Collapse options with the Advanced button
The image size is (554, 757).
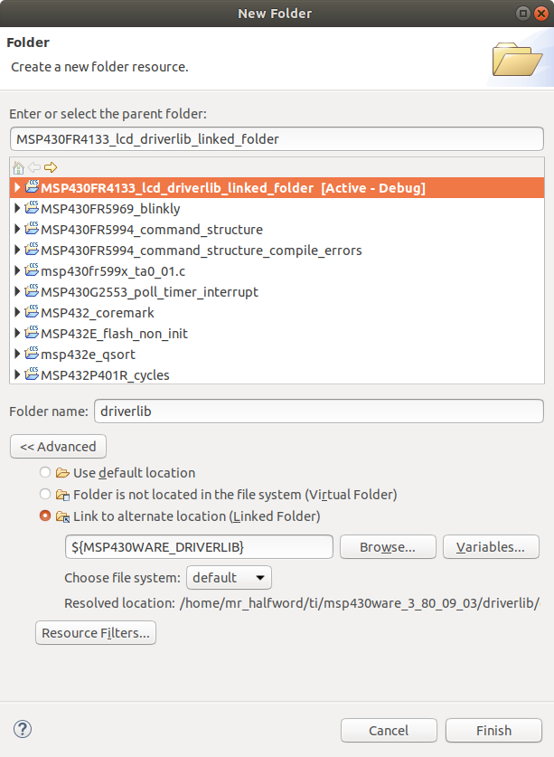pyautogui.click(x=59, y=447)
